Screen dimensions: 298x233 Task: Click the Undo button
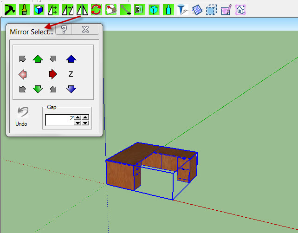coord(22,116)
